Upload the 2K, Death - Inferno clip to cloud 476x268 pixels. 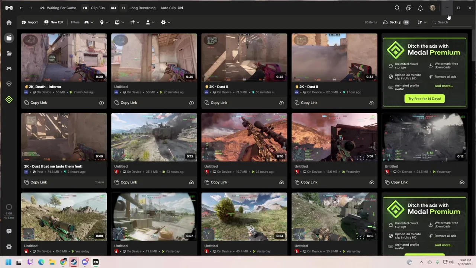point(101,103)
